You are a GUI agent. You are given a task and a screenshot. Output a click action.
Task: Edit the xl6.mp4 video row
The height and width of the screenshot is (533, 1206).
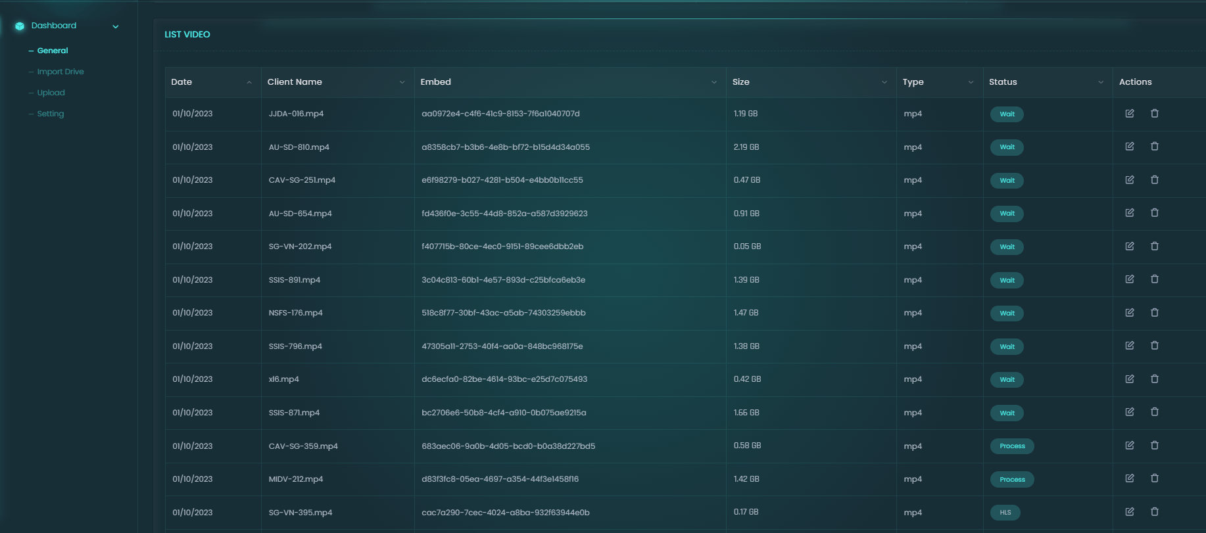point(1130,379)
